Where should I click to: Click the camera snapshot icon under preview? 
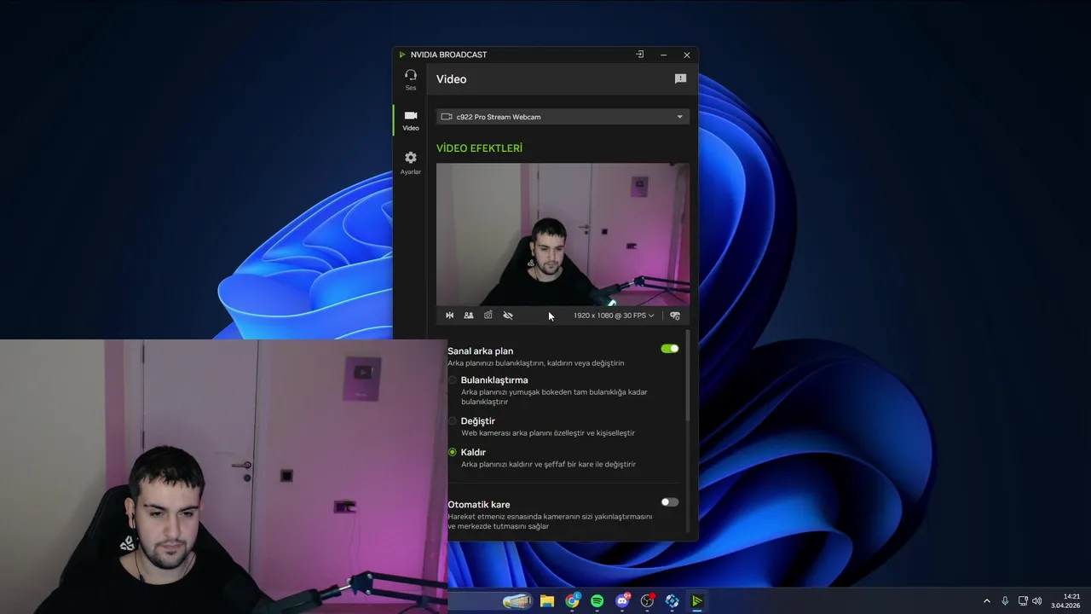tap(488, 316)
